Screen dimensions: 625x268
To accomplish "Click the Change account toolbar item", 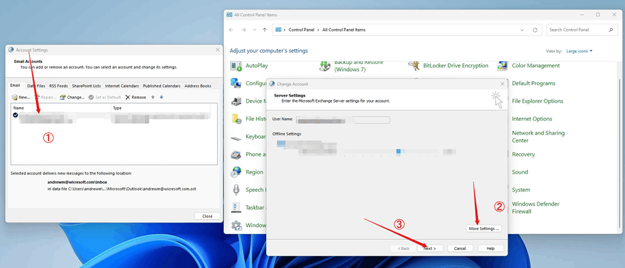I will 72,97.
